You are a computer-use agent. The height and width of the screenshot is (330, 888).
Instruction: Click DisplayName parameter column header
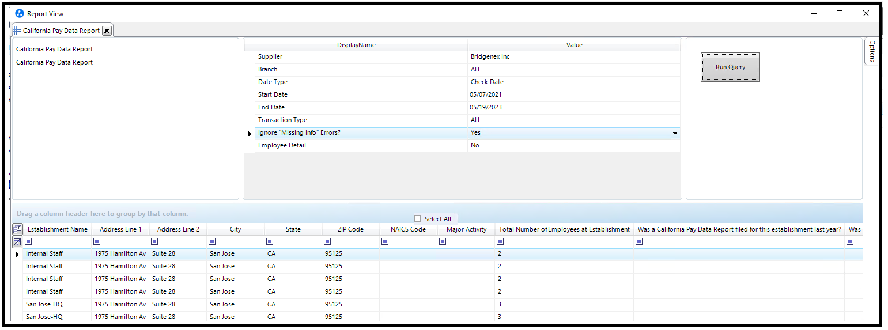coord(356,45)
